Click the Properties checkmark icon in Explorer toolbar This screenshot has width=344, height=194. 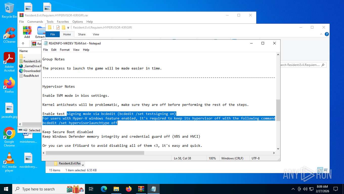coord(58,28)
